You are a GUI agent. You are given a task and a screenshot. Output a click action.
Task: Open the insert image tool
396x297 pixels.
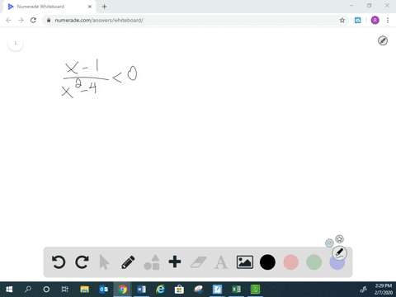tap(245, 262)
